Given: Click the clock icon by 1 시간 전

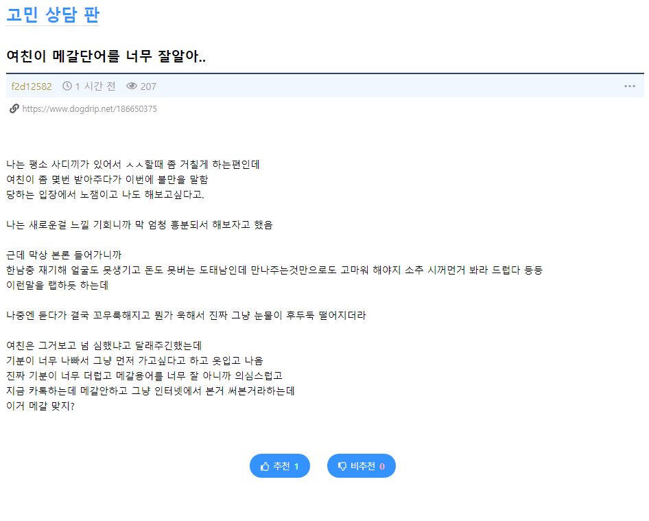Looking at the screenshot, I should click(67, 86).
